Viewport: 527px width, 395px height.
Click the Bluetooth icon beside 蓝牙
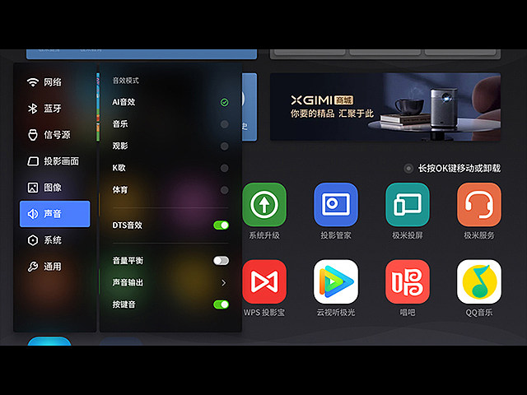point(33,109)
